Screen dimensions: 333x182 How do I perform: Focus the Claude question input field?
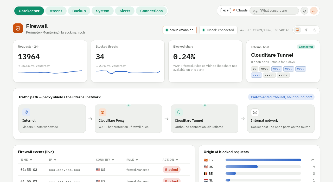[x=274, y=11]
